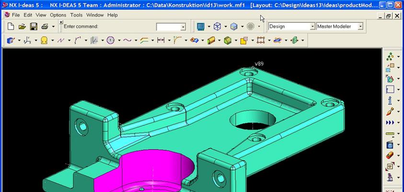Open the Options menu
The image size is (404, 192).
(58, 15)
